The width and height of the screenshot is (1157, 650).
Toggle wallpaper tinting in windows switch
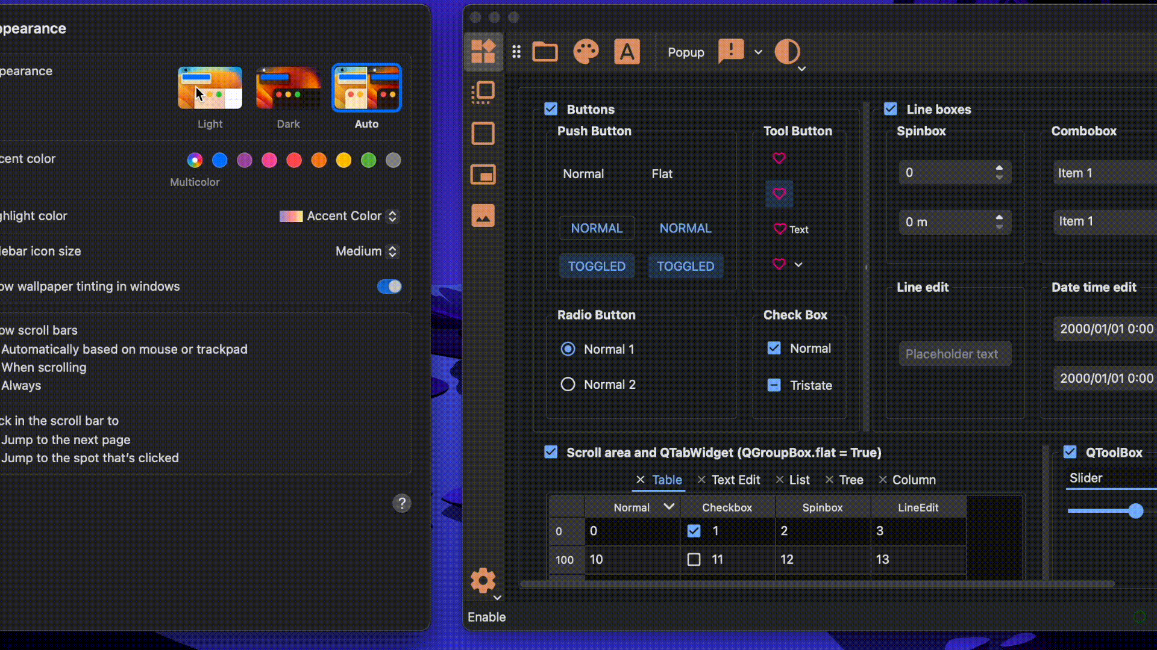coord(389,286)
